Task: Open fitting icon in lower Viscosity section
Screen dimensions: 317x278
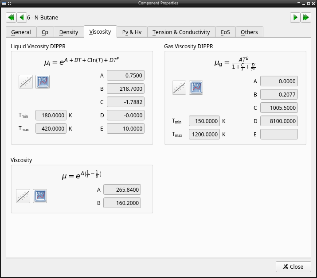Action: pyautogui.click(x=23, y=196)
